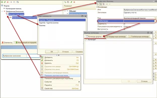The image size is (157, 98).
Task: Click the red Delete icon in form elements toolbar
Action: coord(8,2)
